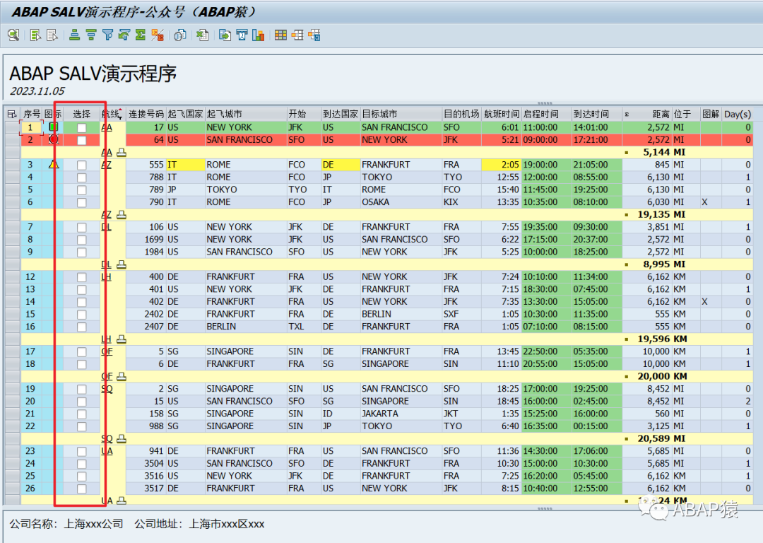Tick the checkbox for row 12 (LH 400)
Viewport: 763px width, 543px height.
pos(82,277)
